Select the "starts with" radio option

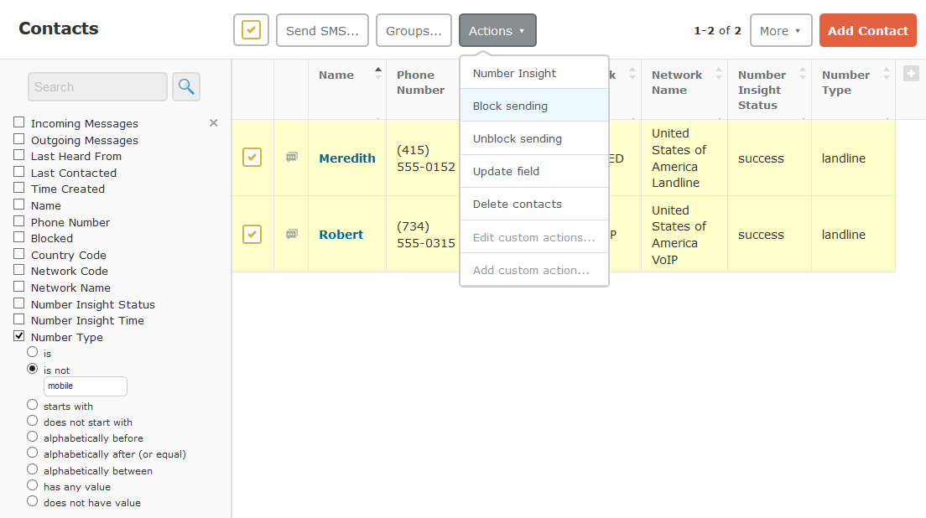pyautogui.click(x=33, y=405)
